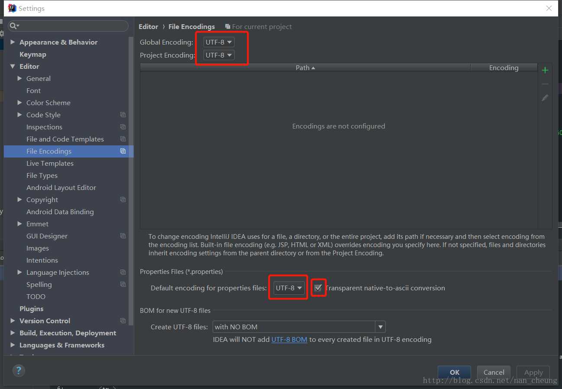Expand the Language Injections node
The image size is (562, 389).
[x=19, y=272]
